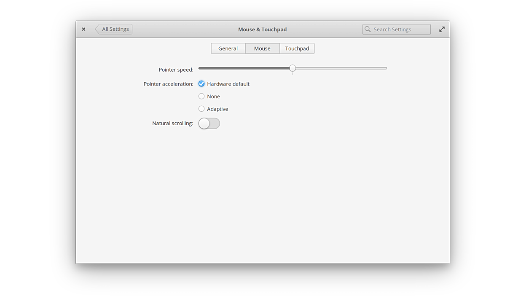
Task: Choose the None pointer acceleration radio button
Action: pos(201,97)
